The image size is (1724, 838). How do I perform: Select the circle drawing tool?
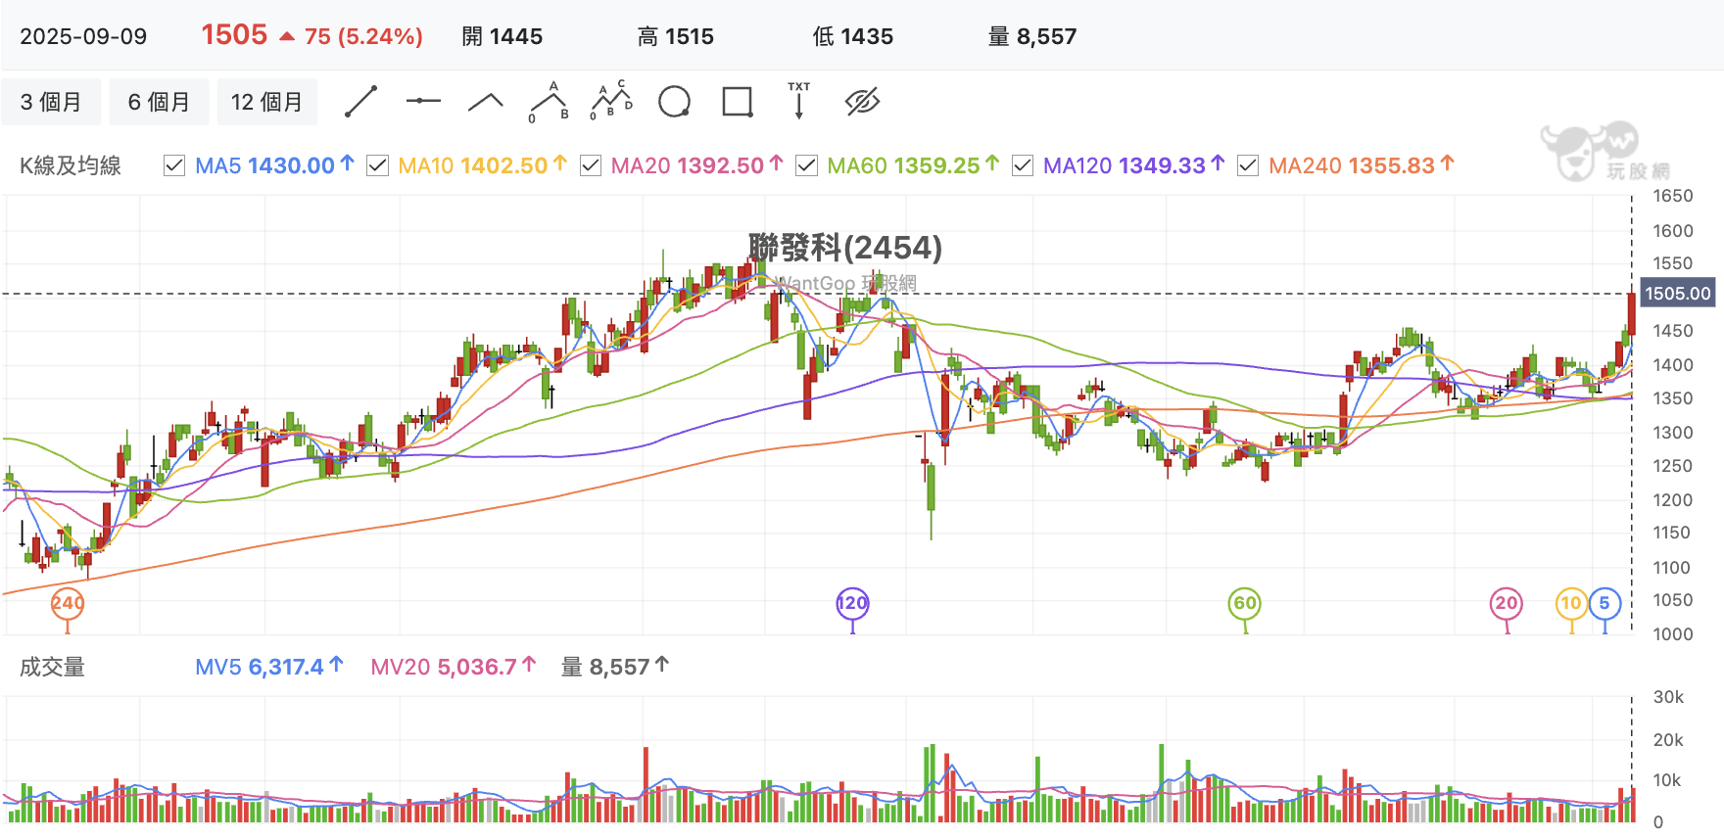click(x=674, y=102)
